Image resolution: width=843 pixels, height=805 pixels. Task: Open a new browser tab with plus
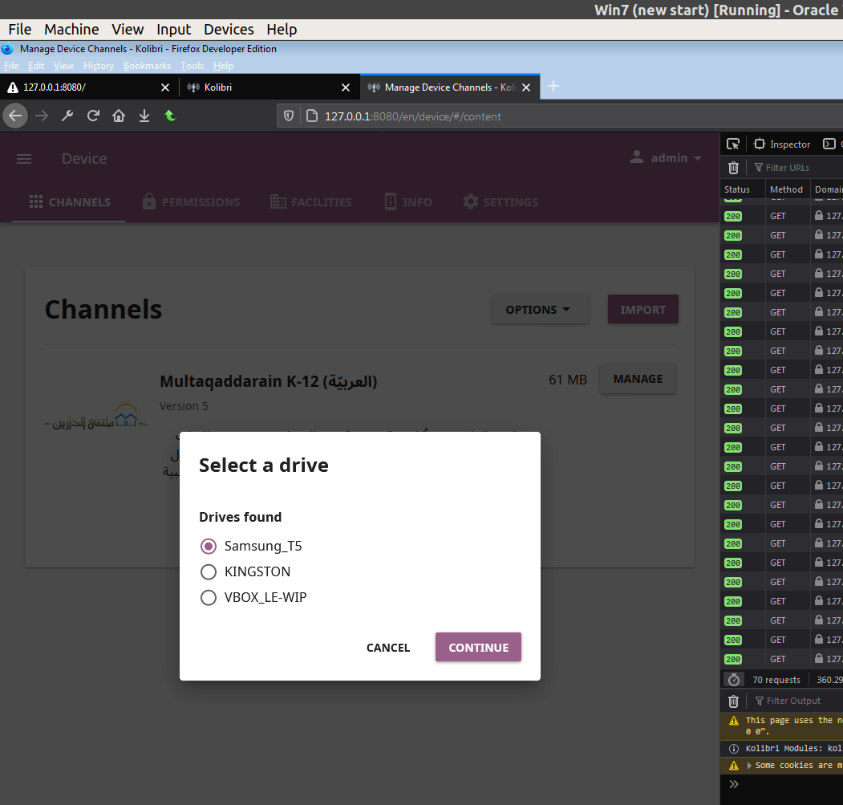(x=553, y=86)
